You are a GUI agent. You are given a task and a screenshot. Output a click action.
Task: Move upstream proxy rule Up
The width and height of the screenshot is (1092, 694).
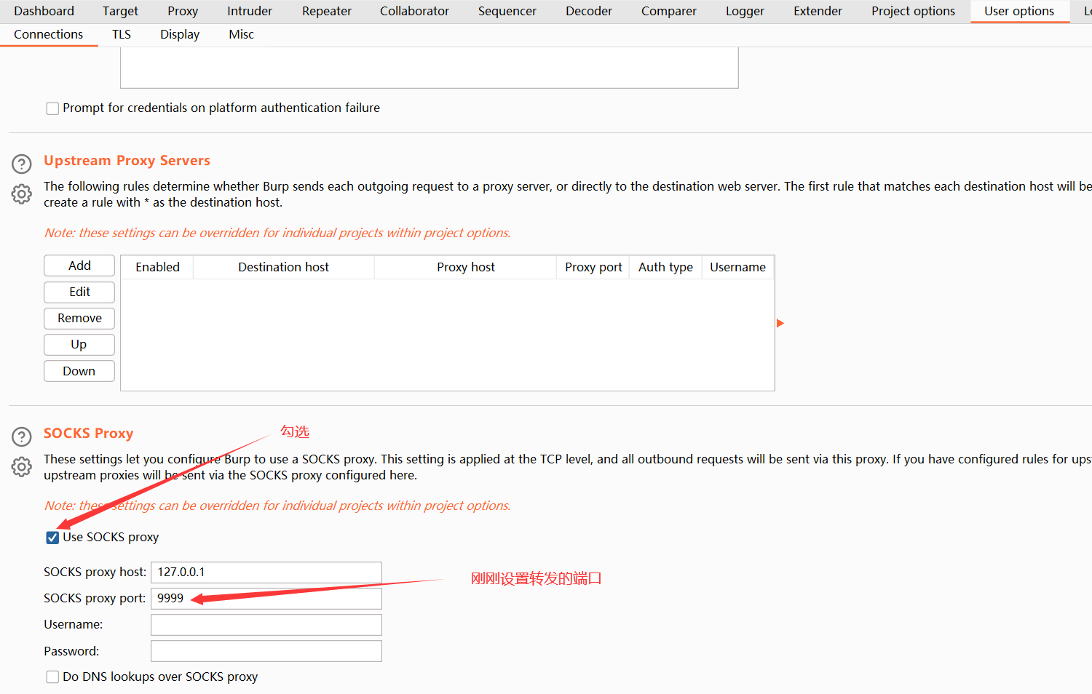79,344
